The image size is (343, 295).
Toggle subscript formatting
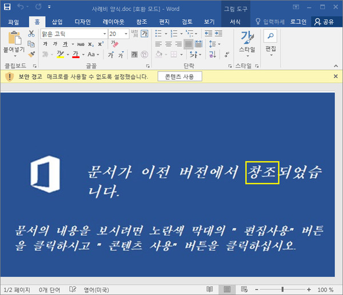pyautogui.click(x=91, y=45)
